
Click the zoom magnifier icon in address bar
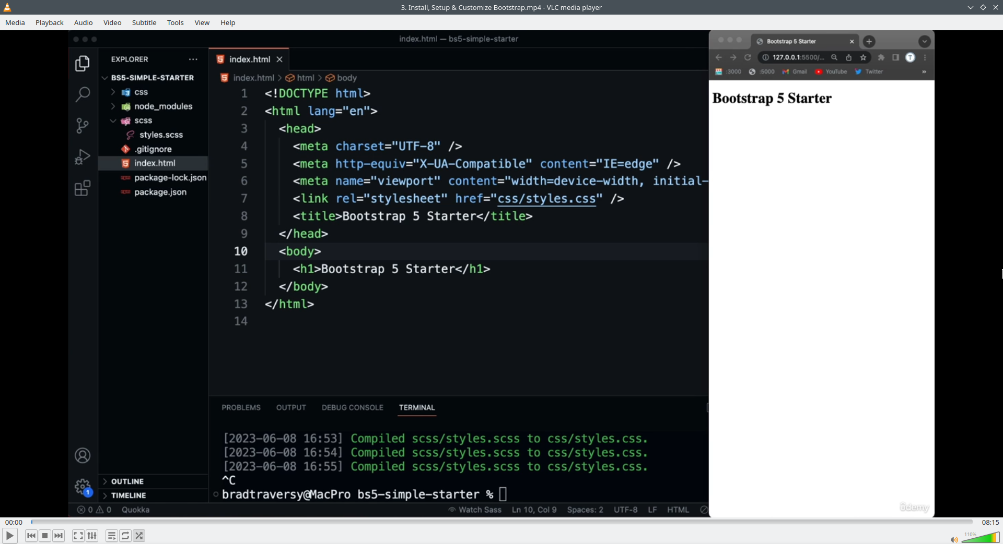[834, 57]
